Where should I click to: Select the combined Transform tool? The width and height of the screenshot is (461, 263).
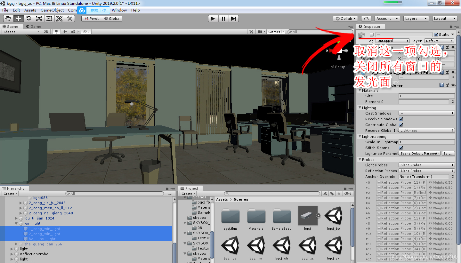click(x=59, y=19)
